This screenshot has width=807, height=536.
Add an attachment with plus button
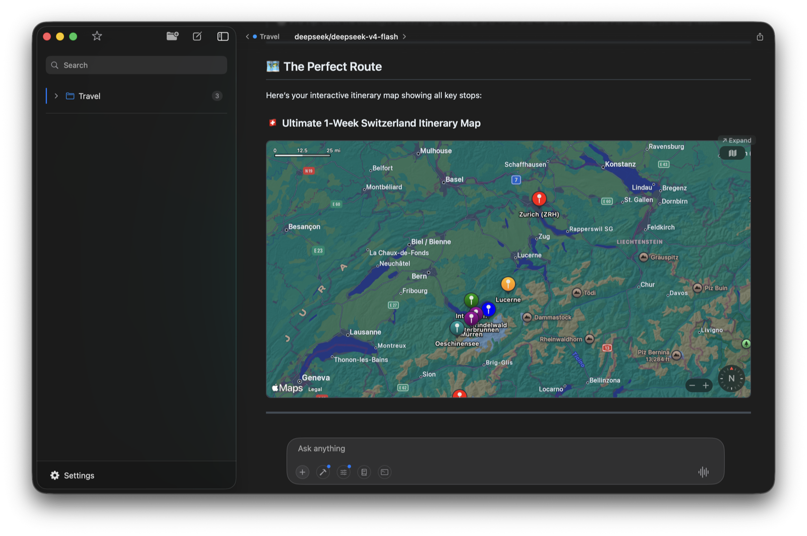tap(302, 472)
